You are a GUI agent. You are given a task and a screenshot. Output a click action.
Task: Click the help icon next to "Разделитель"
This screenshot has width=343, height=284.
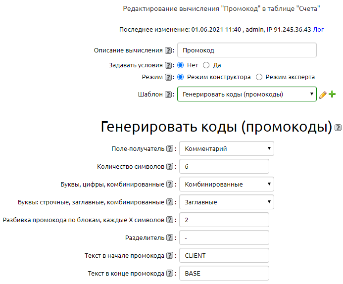coord(171,238)
